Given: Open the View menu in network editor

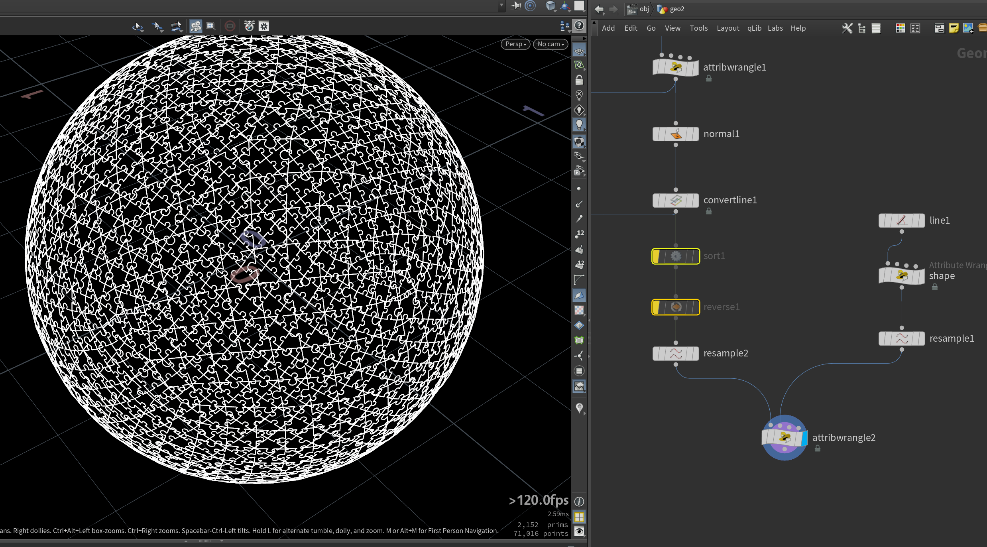Looking at the screenshot, I should [672, 28].
